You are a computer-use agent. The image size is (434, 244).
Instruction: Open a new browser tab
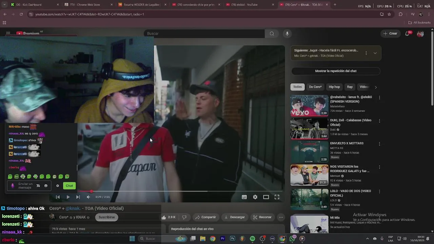pyautogui.click(x=335, y=5)
